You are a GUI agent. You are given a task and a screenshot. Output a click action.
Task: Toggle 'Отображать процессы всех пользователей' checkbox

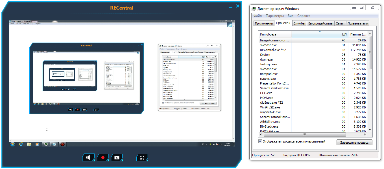click(x=260, y=141)
